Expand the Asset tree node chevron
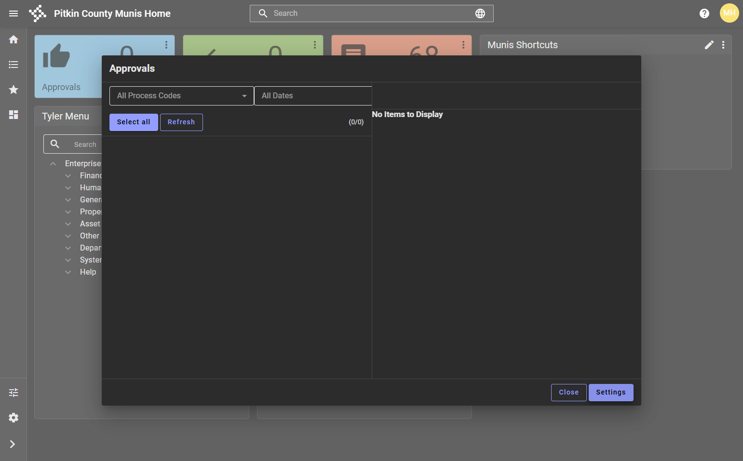This screenshot has height=461, width=743. (68, 224)
